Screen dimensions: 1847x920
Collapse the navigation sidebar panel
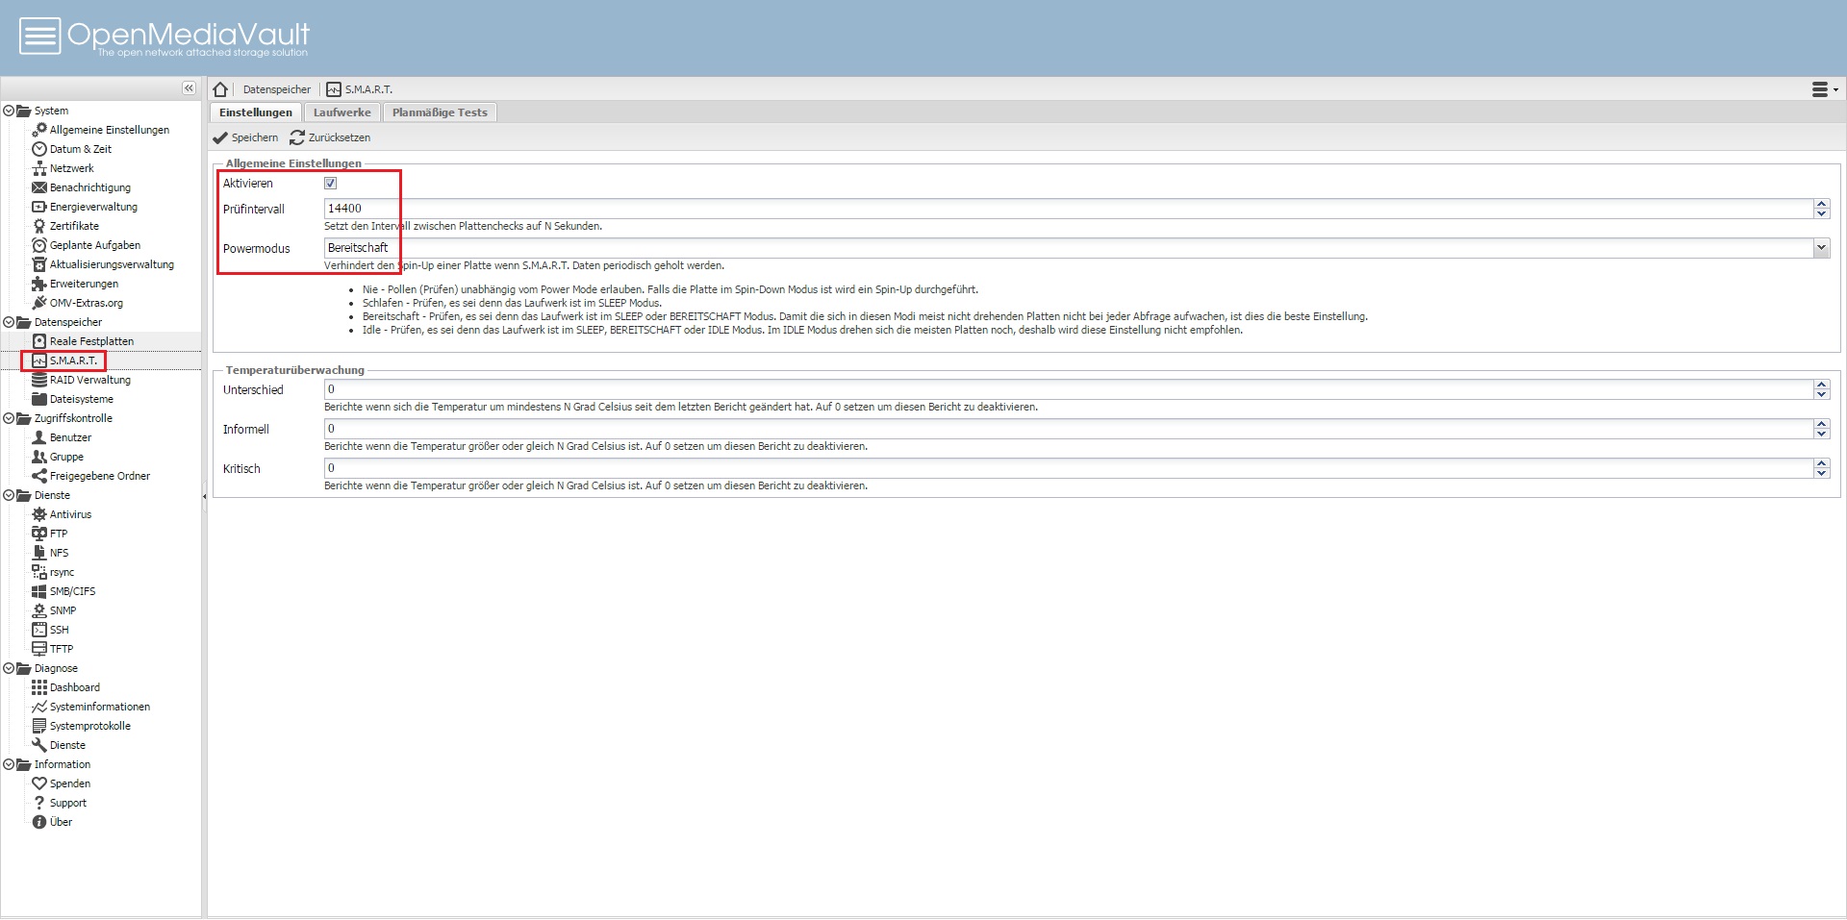click(x=189, y=88)
